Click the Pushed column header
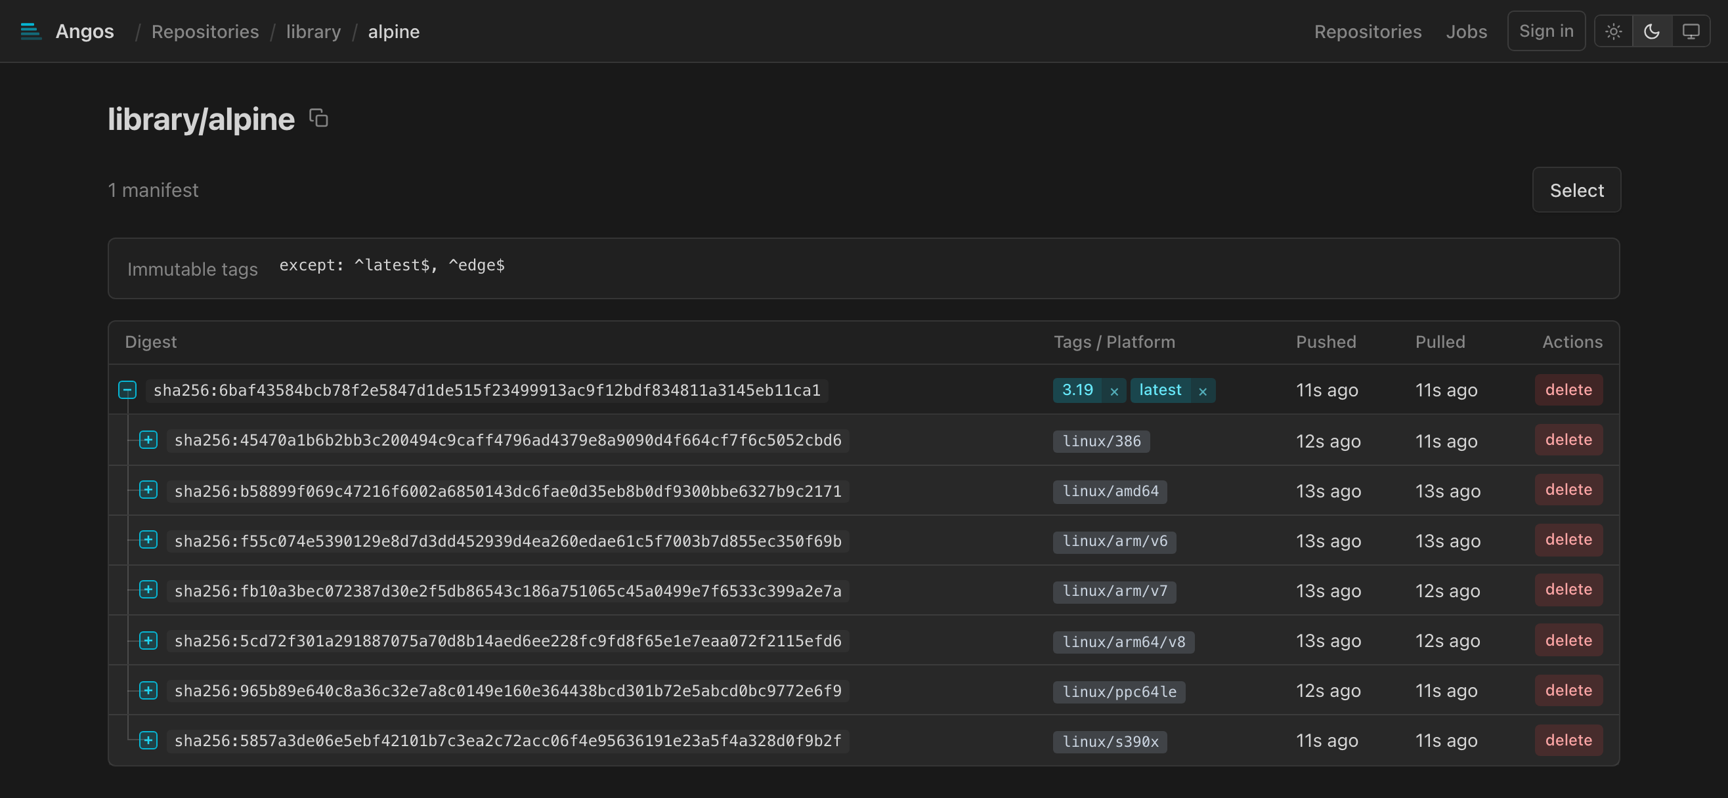 pyautogui.click(x=1326, y=342)
